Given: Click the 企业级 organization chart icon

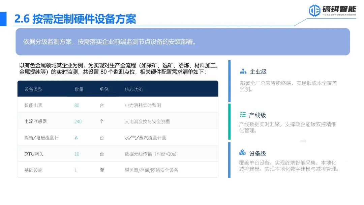Looking at the screenshot, I should 243,71.
